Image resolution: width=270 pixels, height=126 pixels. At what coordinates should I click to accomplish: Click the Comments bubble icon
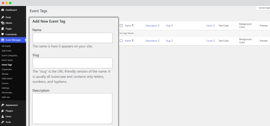(x=3, y=34)
